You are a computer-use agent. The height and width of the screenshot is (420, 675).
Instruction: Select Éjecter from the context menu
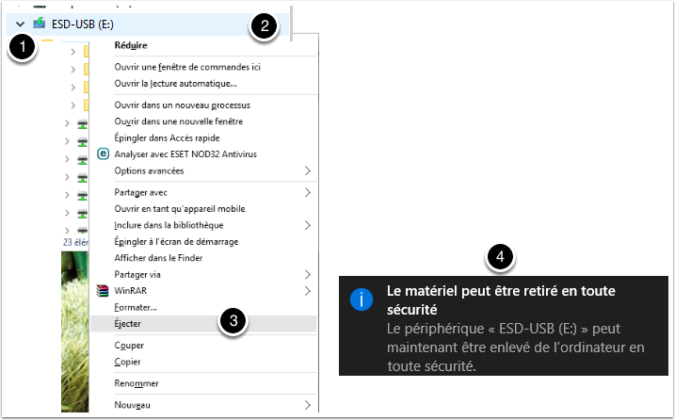click(x=129, y=323)
